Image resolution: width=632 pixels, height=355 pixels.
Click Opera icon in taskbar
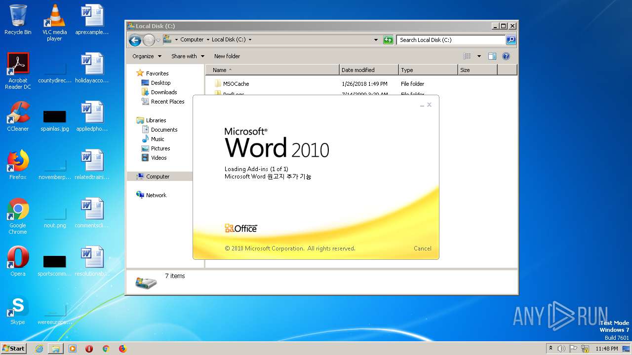(x=89, y=349)
